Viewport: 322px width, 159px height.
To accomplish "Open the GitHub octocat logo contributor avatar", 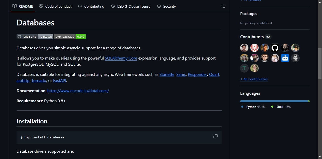I will [x=275, y=48].
